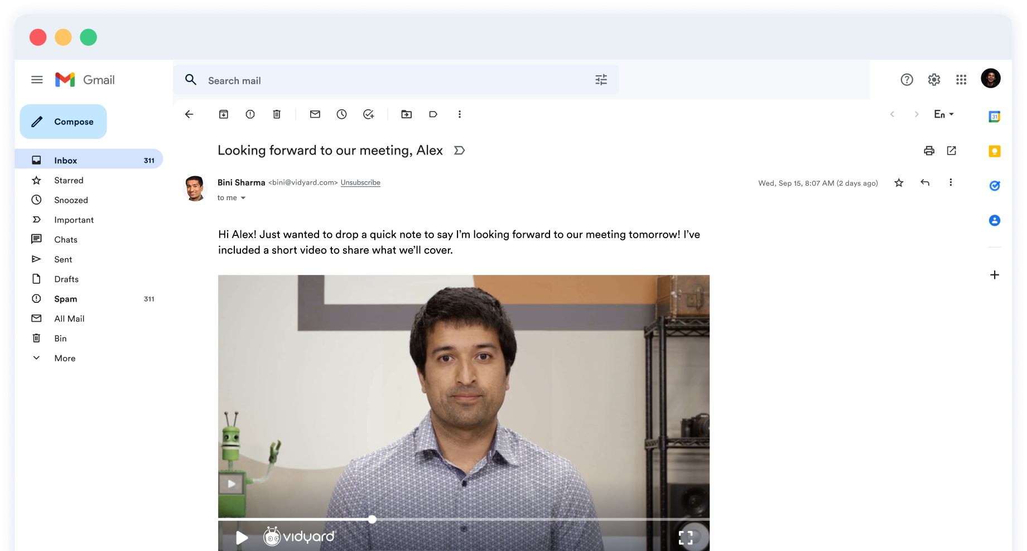Open the Sent folder

pyautogui.click(x=63, y=259)
